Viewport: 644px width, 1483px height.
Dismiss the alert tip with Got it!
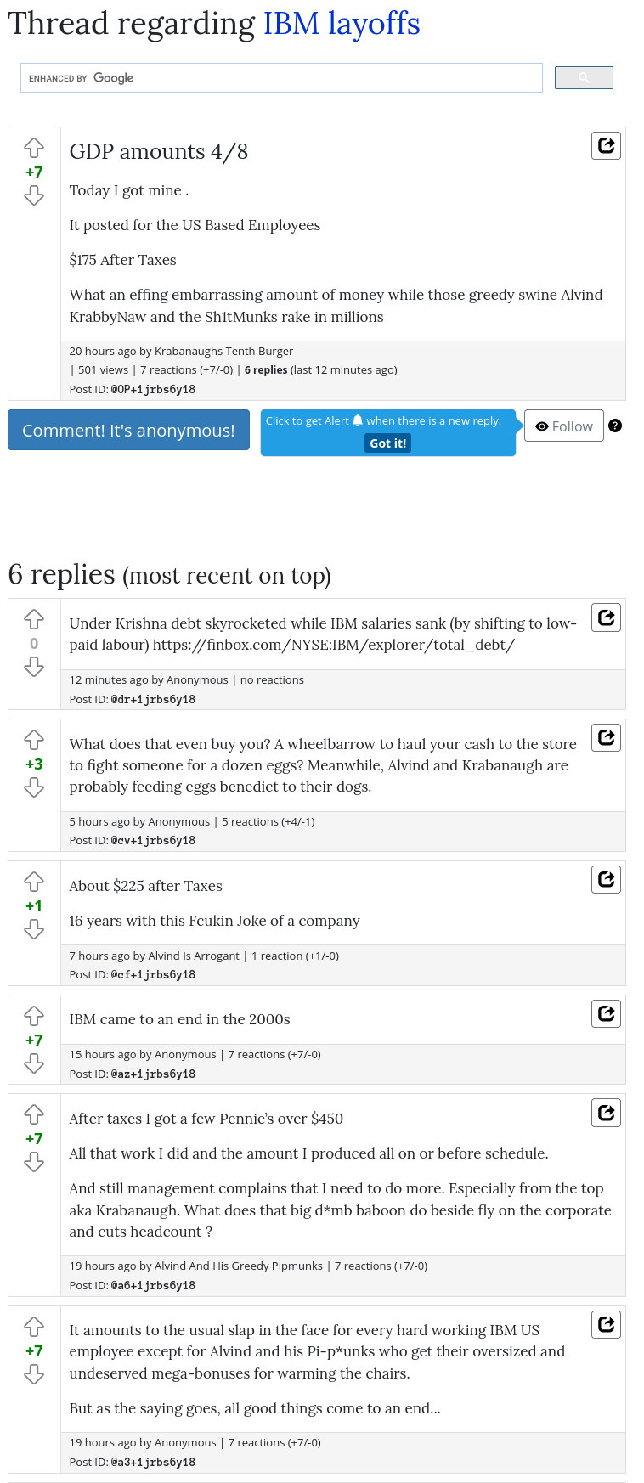click(x=387, y=443)
